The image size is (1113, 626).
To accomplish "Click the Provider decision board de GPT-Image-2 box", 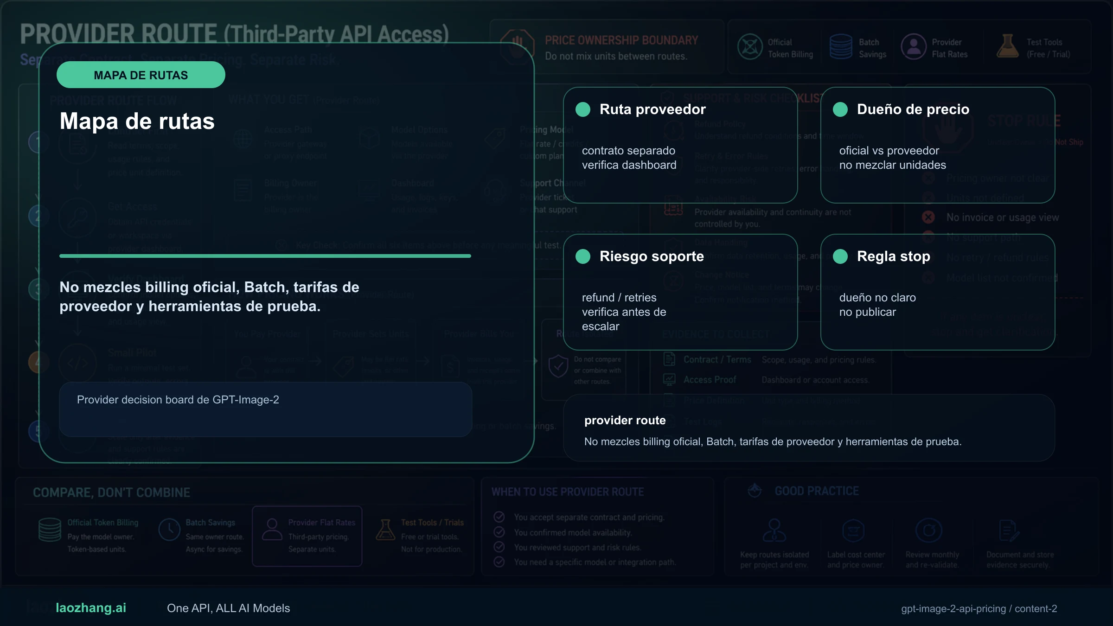I will pos(266,409).
